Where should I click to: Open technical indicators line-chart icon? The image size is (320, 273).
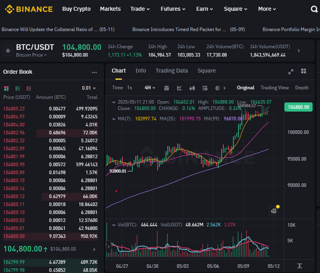[x=179, y=88]
